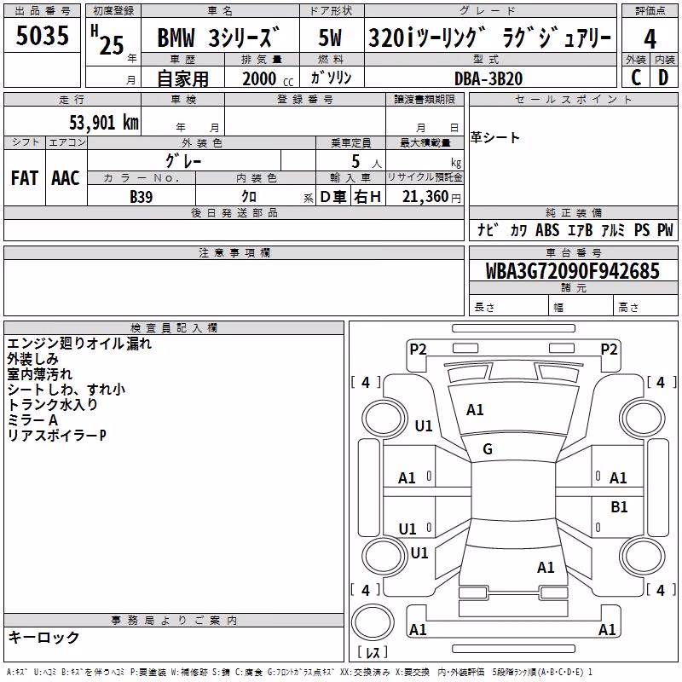Click the G mark on the windshield
Image resolution: width=682 pixels, height=682 pixels.
[x=488, y=449]
